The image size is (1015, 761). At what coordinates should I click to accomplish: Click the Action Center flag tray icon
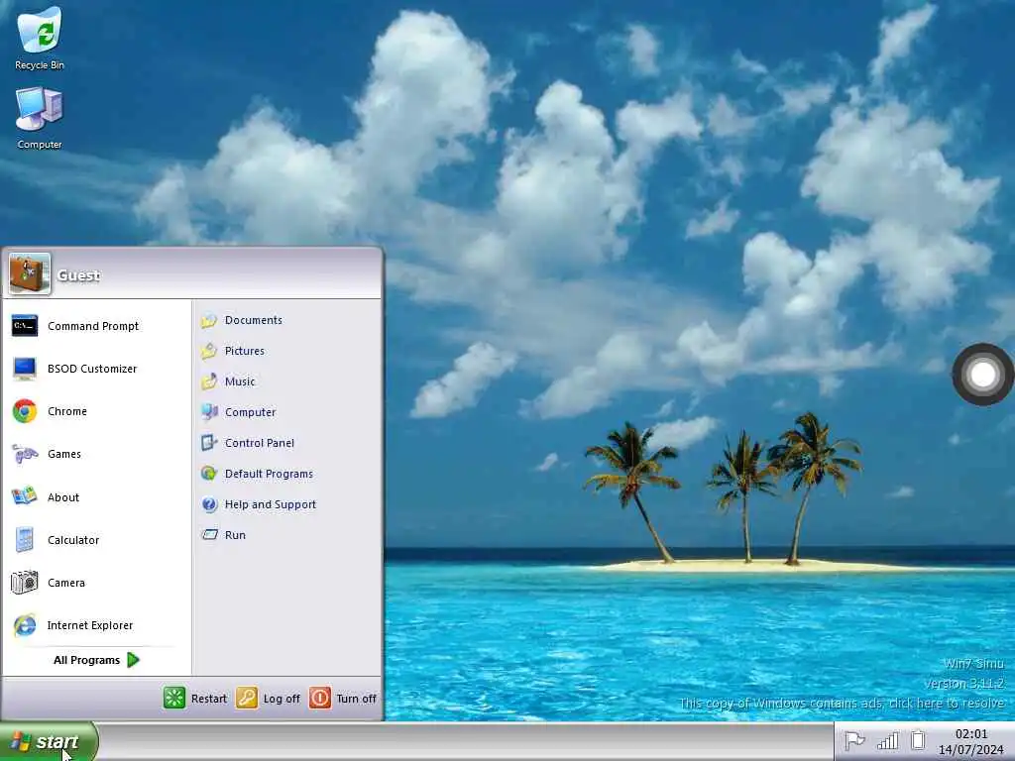point(854,740)
